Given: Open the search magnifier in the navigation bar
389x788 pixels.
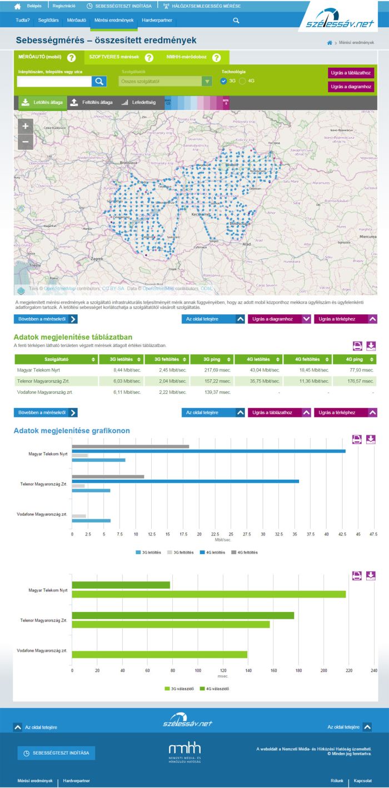Looking at the screenshot, I should pyautogui.click(x=236, y=21).
